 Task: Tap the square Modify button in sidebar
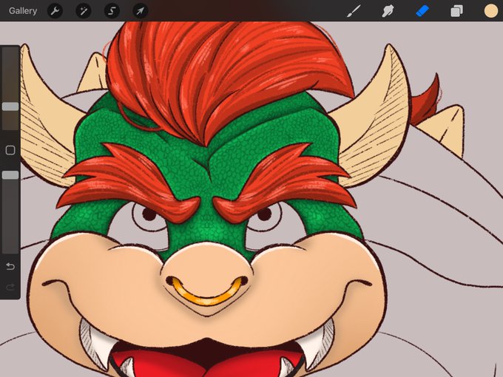coord(10,150)
